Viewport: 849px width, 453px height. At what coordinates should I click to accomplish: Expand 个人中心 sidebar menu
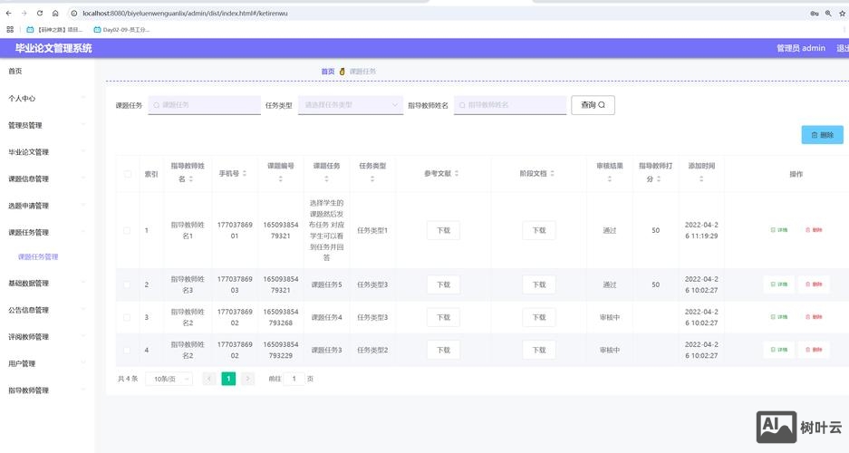[x=47, y=99]
